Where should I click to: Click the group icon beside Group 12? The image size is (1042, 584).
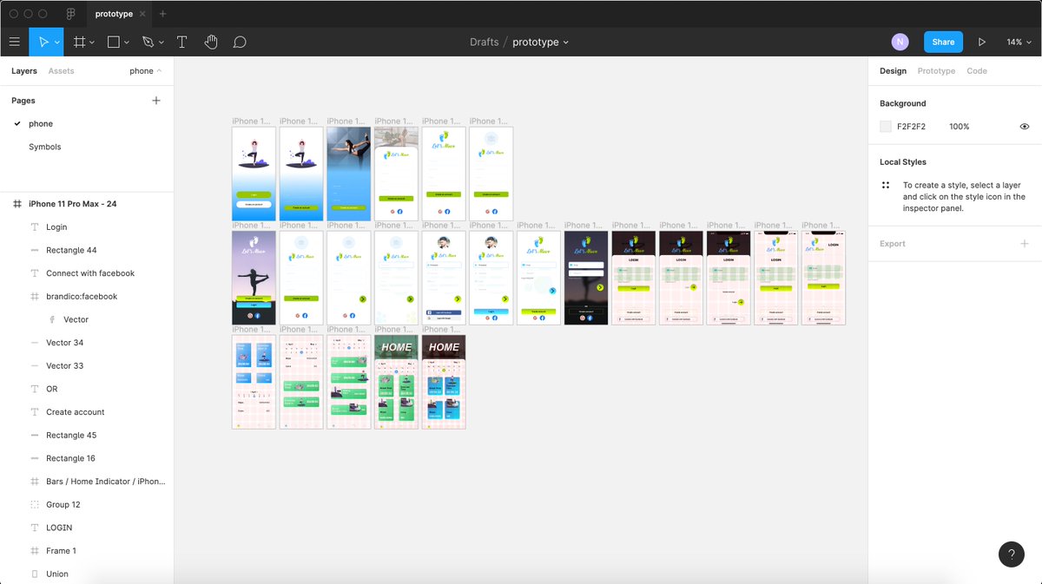[x=35, y=505]
